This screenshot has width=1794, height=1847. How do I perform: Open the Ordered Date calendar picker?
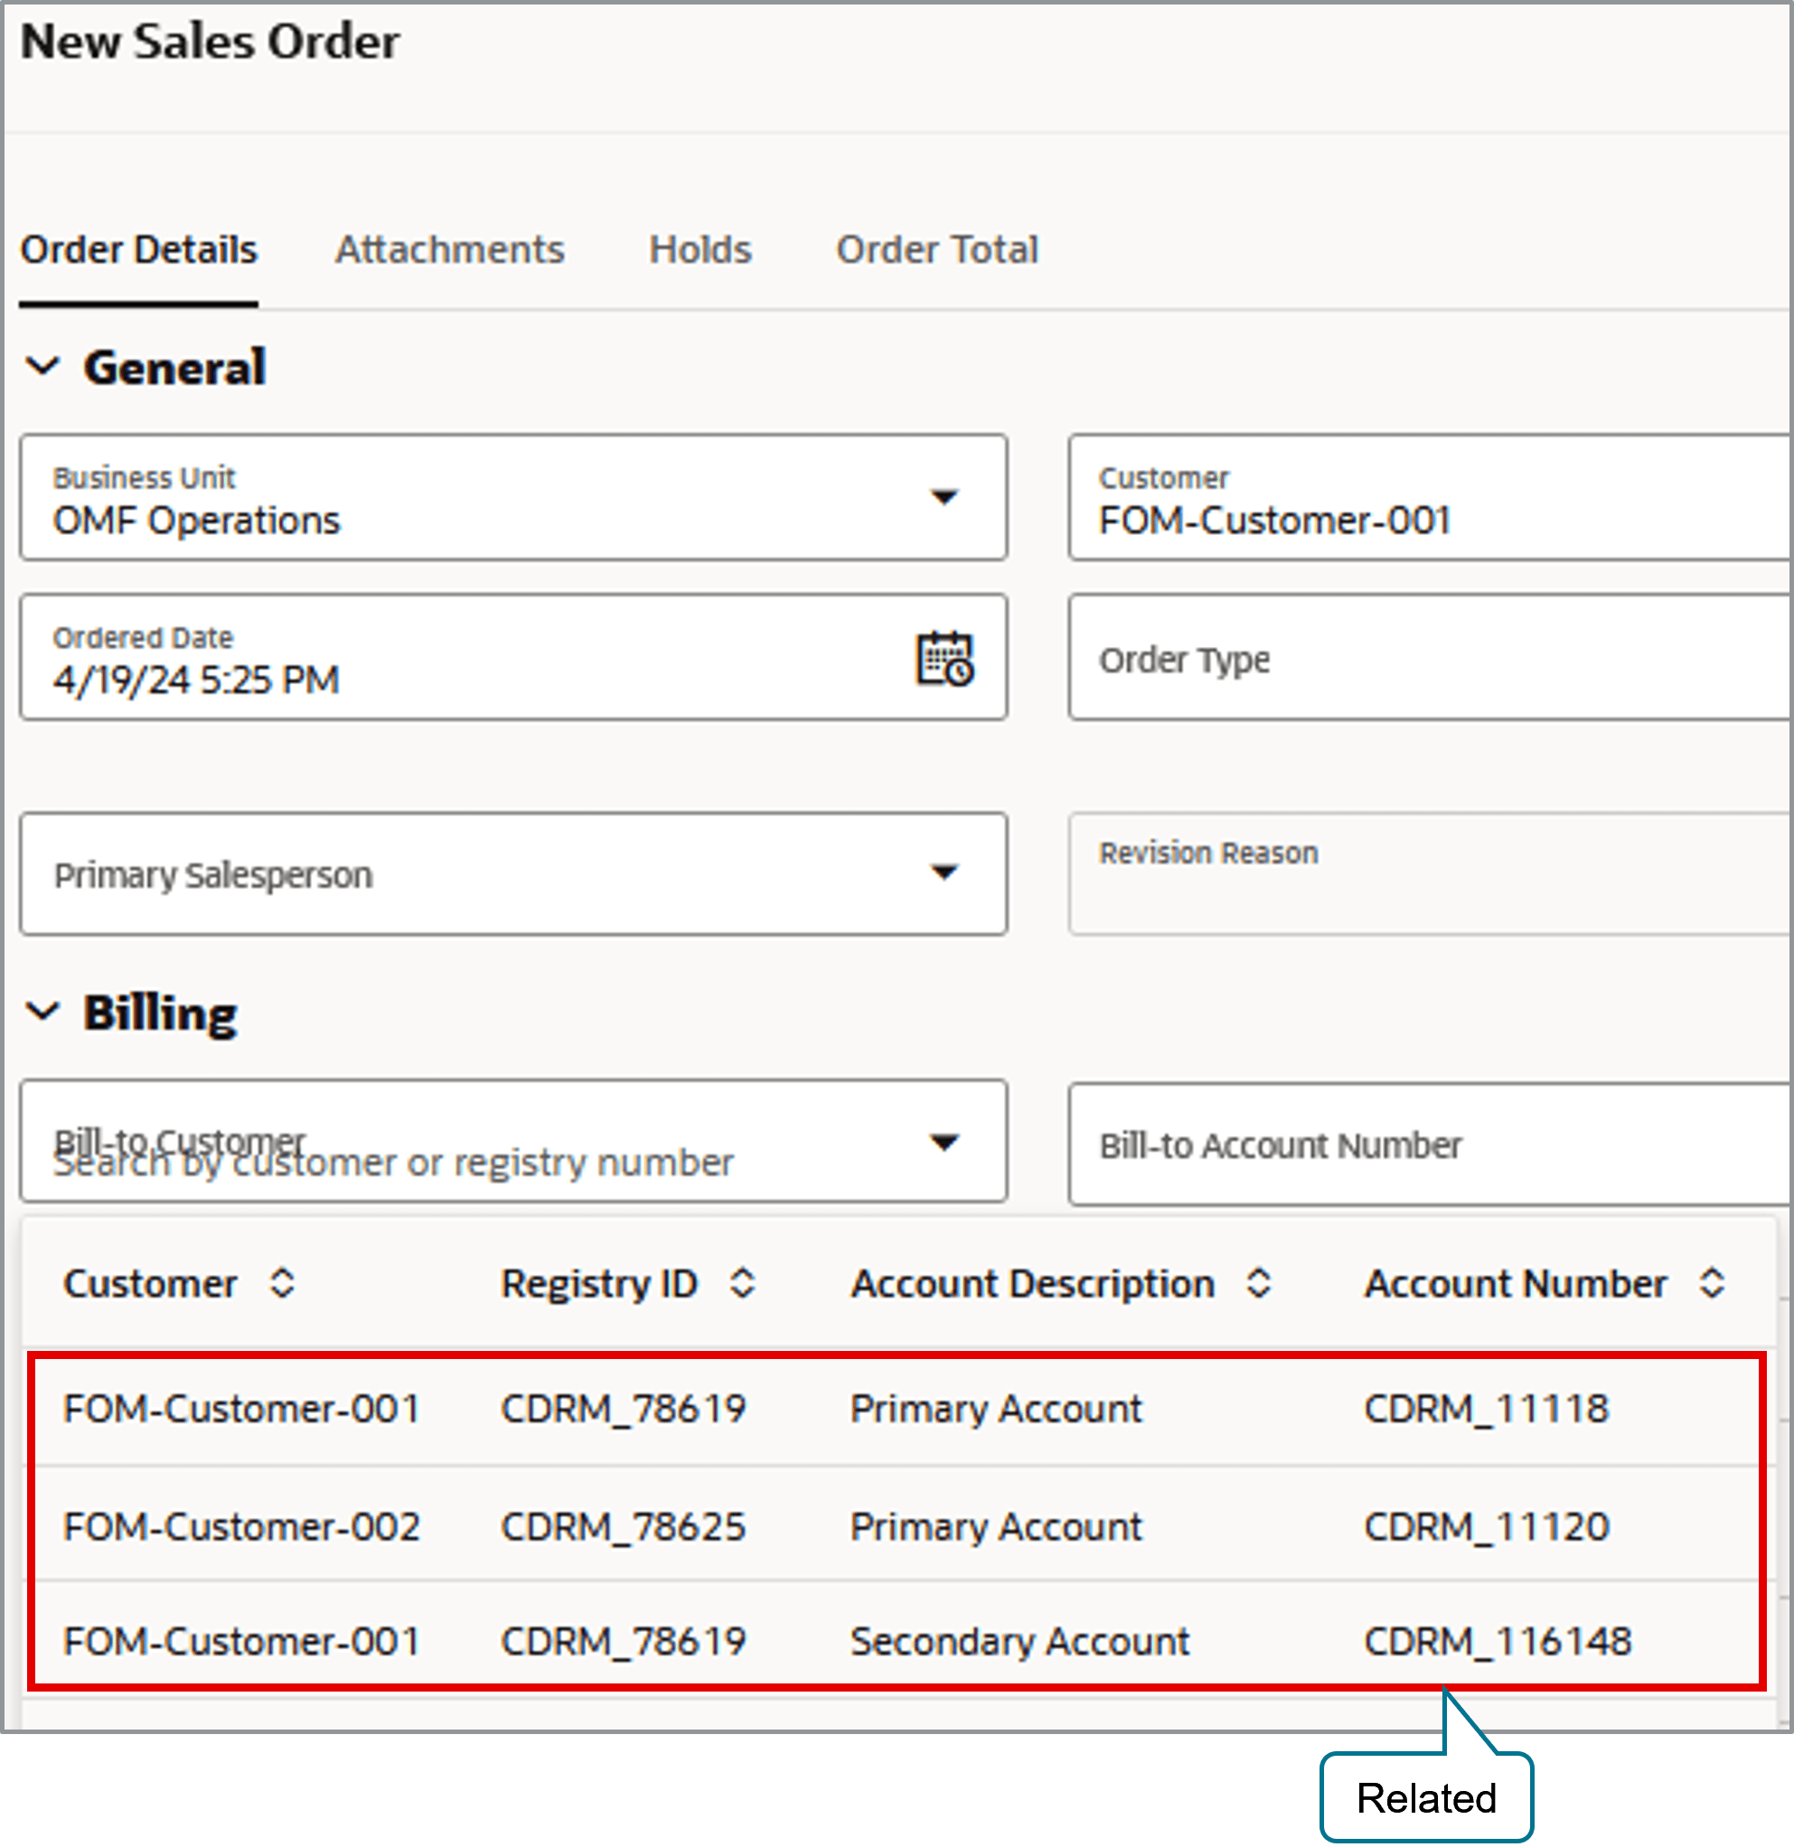944,657
